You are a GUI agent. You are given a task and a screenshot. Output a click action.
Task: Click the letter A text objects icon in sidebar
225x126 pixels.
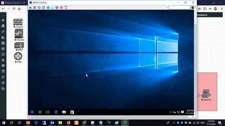click(x=3, y=43)
